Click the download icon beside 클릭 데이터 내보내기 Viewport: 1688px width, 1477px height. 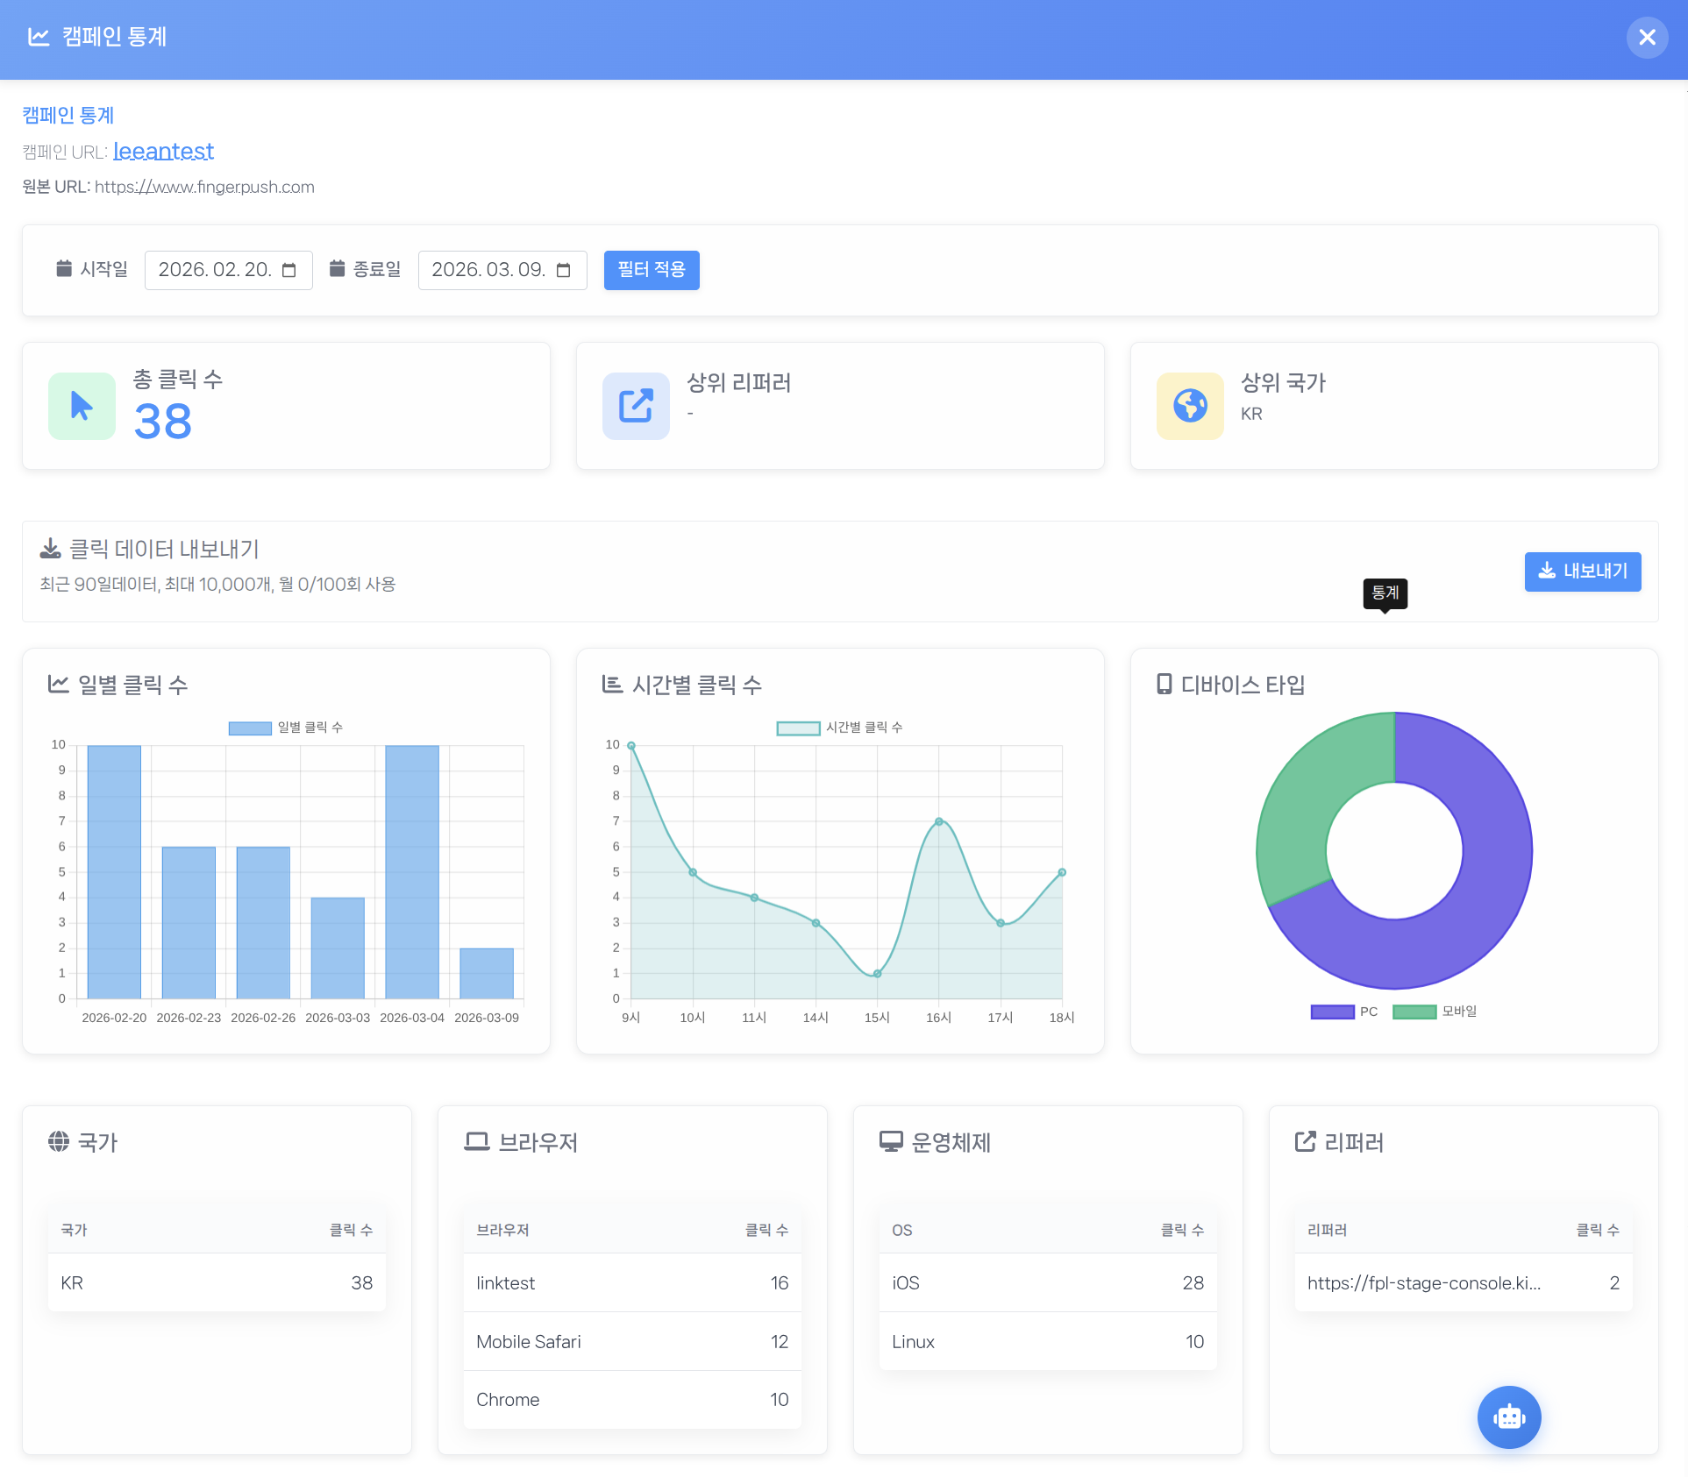point(51,549)
